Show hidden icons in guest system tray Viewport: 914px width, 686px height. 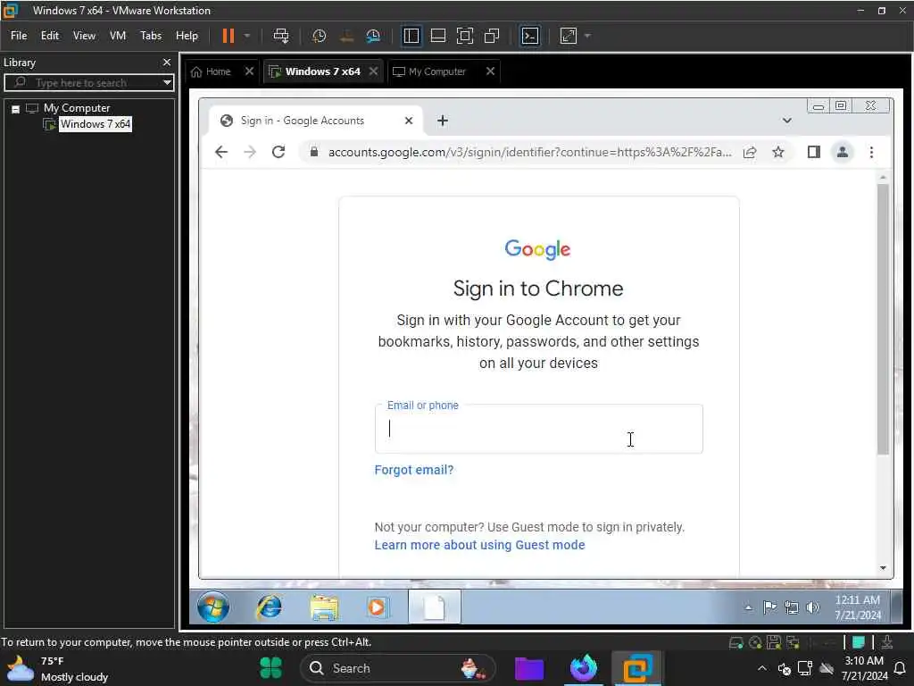[x=749, y=607]
